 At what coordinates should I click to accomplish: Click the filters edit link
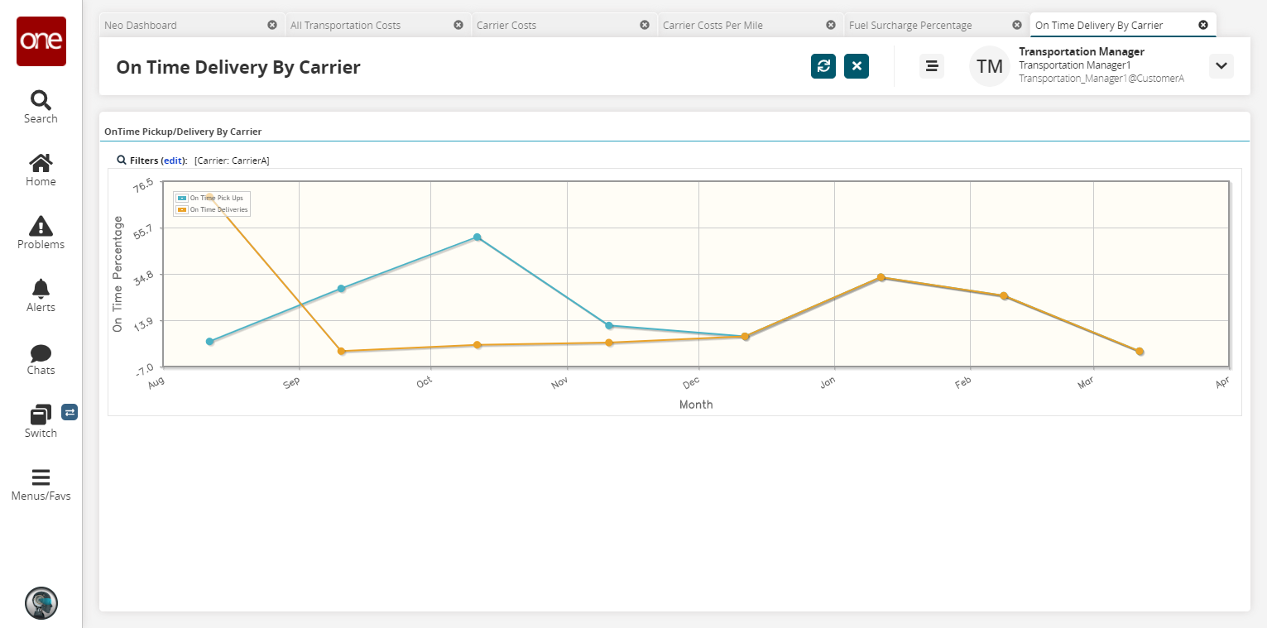(172, 161)
